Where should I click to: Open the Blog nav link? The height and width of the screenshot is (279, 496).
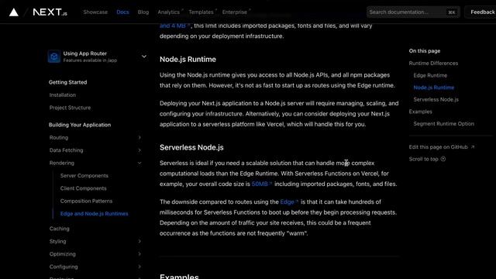pos(143,12)
